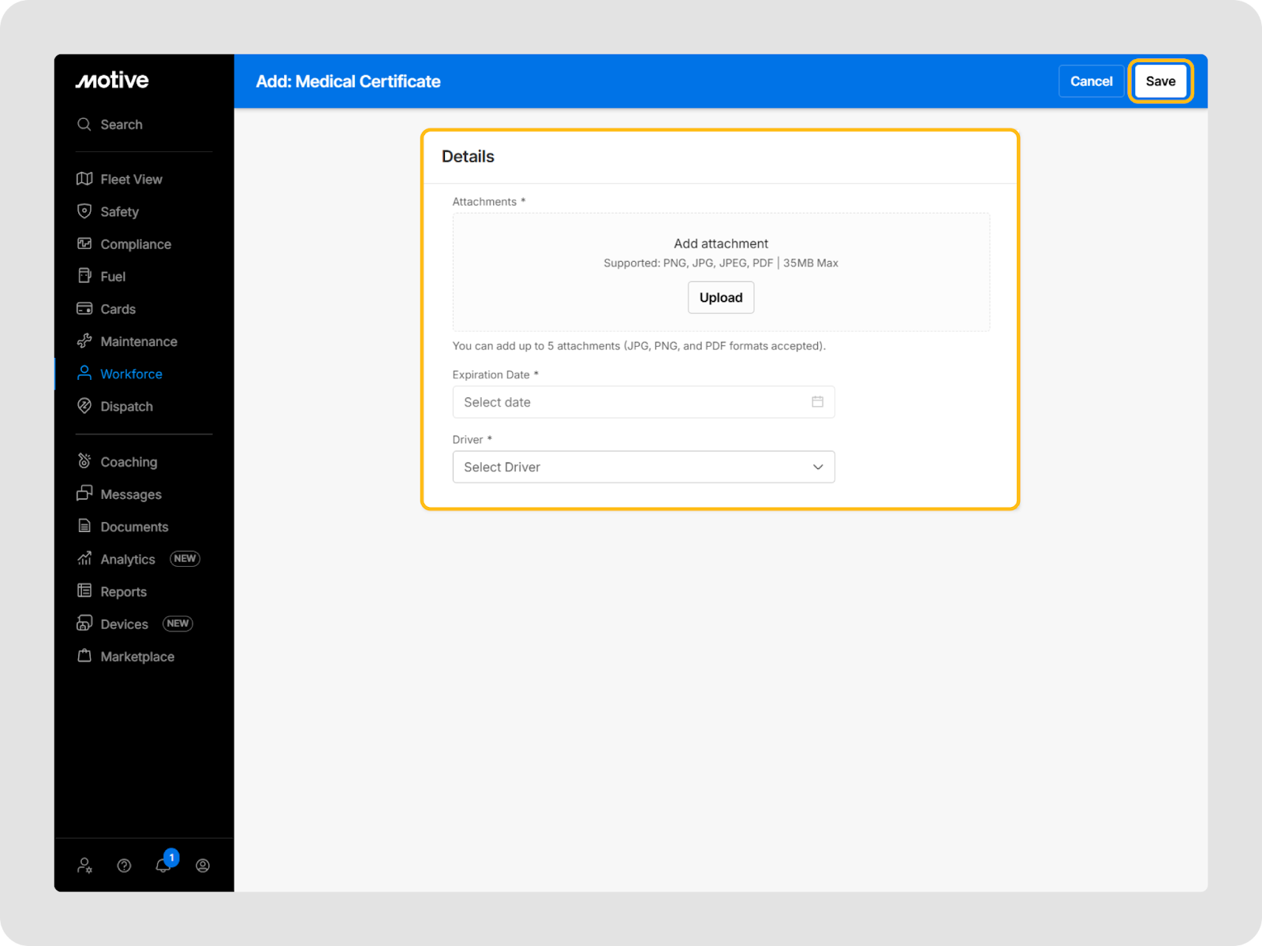This screenshot has height=946, width=1262.
Task: Click the Fuel pump icon
Action: pos(84,276)
